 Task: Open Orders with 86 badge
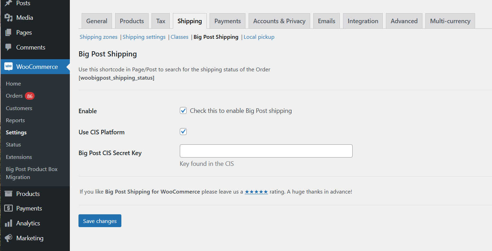point(14,96)
